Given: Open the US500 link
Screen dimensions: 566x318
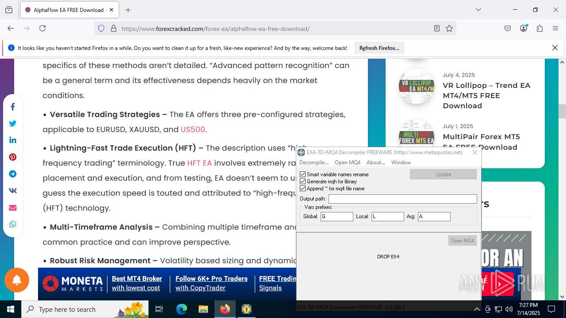Looking at the screenshot, I should click(192, 129).
